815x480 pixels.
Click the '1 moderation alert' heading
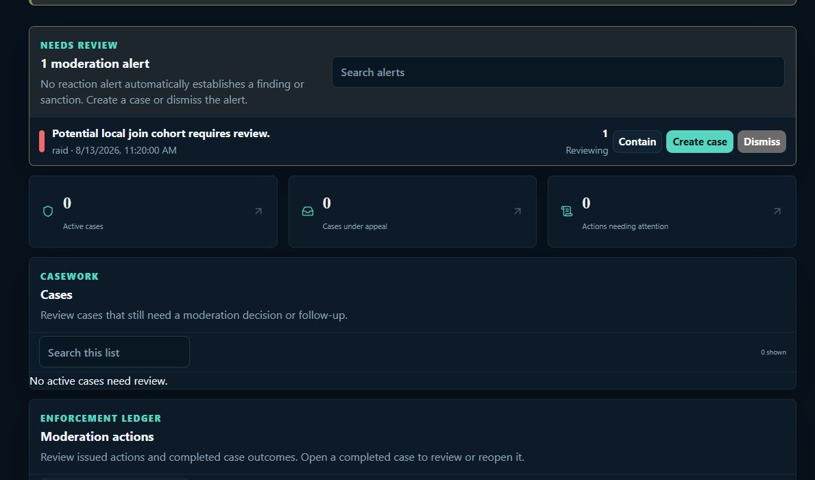click(x=95, y=64)
